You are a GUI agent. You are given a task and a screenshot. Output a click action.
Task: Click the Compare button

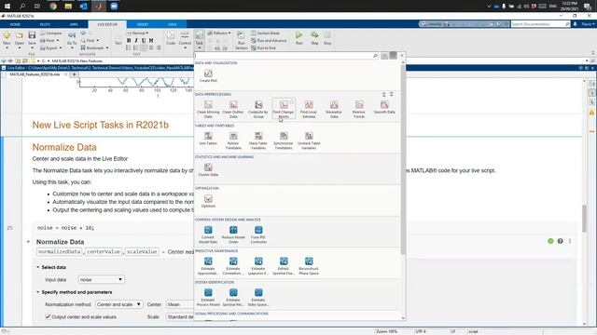click(x=51, y=33)
